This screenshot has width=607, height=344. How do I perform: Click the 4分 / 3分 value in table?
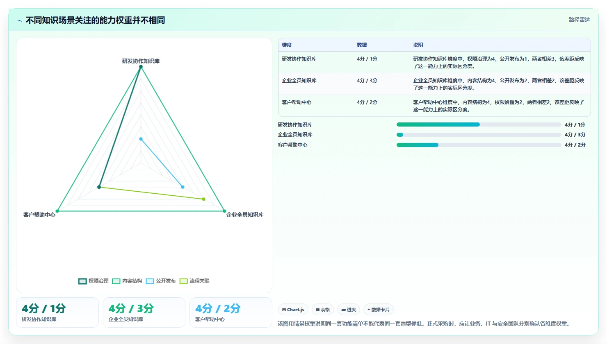coord(367,81)
